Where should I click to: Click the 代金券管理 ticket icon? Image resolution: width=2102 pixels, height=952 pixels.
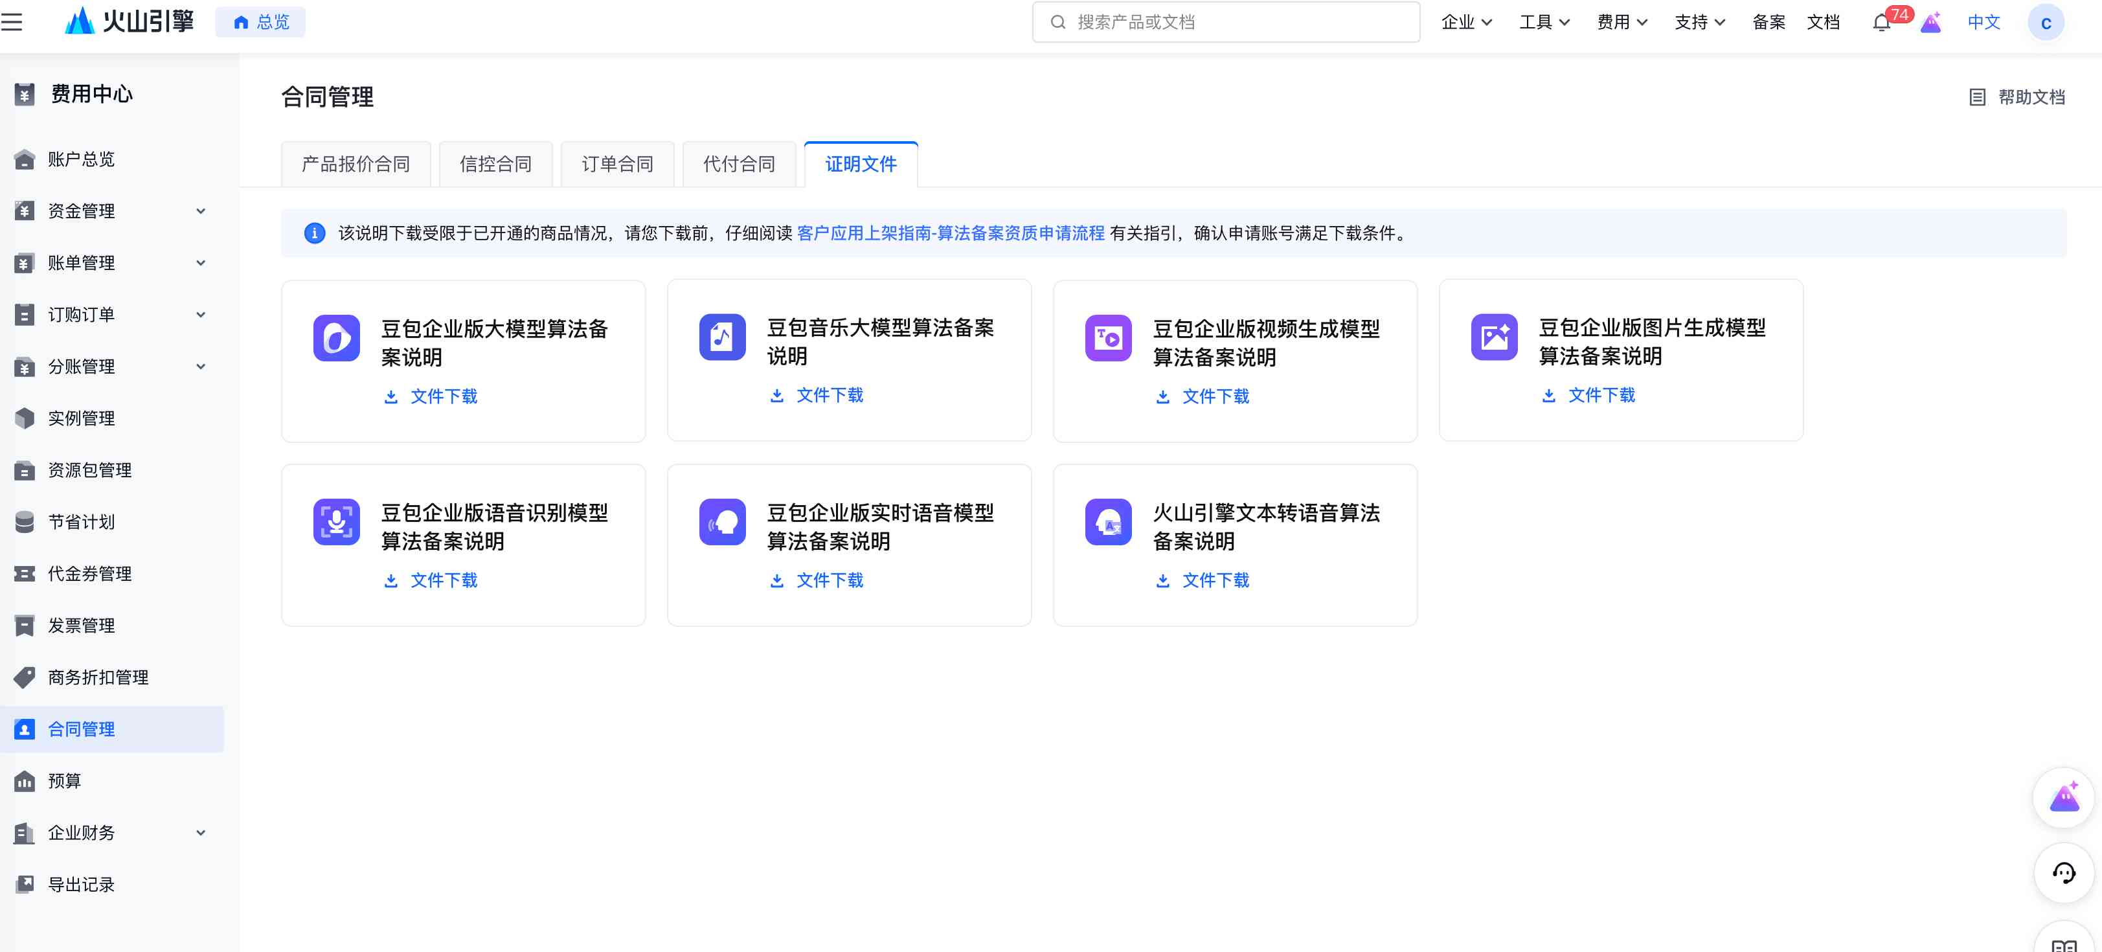pos(25,574)
